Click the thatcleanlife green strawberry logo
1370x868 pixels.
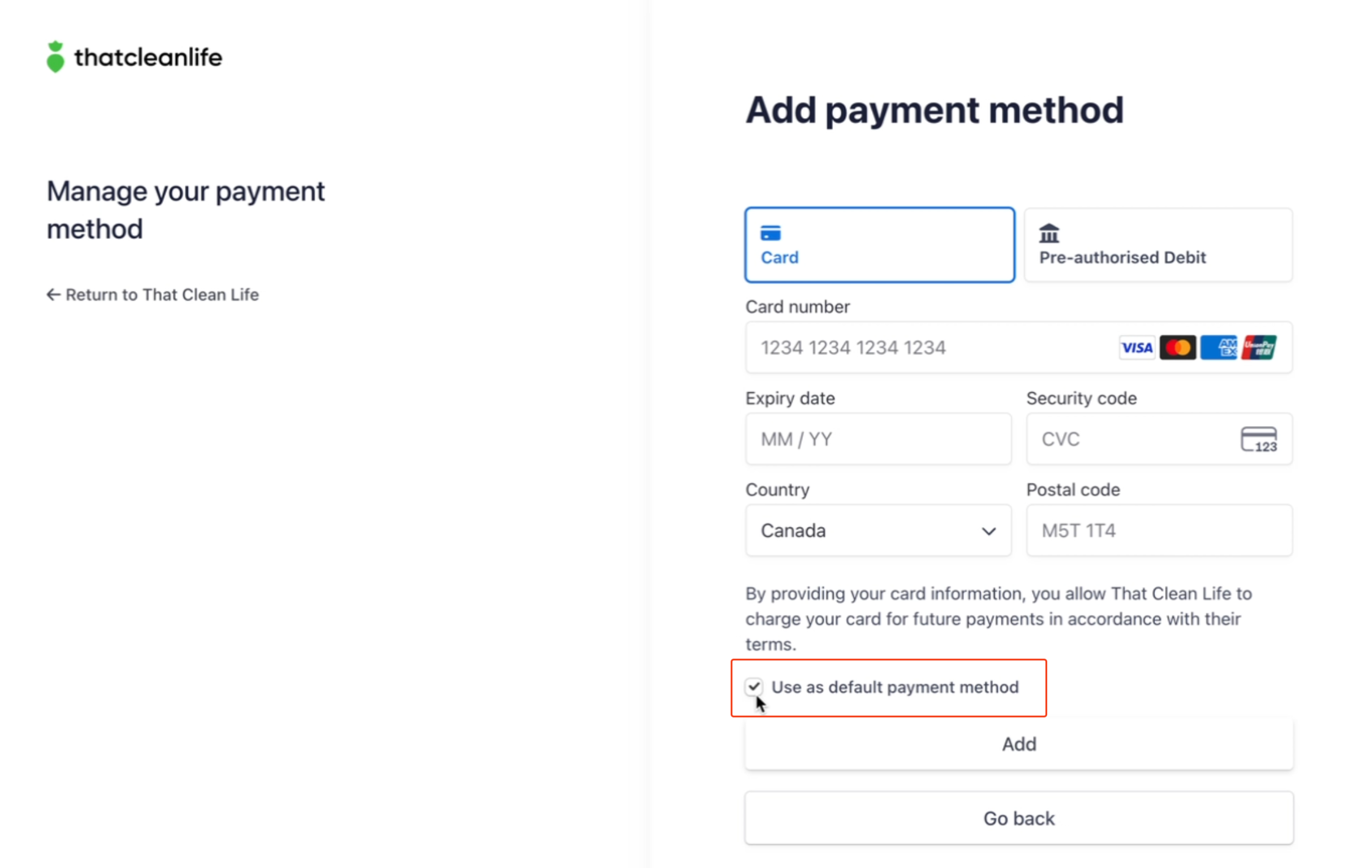55,57
